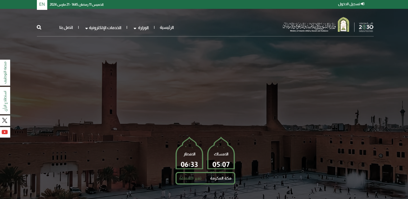Open the YouTube channel side icon

pyautogui.click(x=5, y=132)
